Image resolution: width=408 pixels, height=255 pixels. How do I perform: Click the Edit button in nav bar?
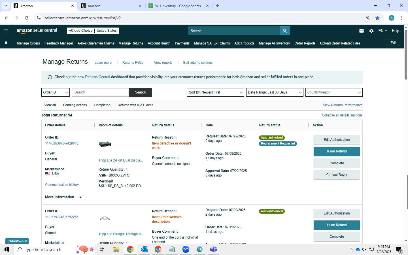(x=393, y=43)
